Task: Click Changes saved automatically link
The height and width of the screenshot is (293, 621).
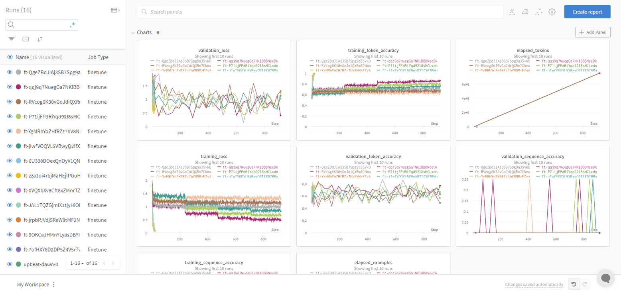Action: pos(534,285)
